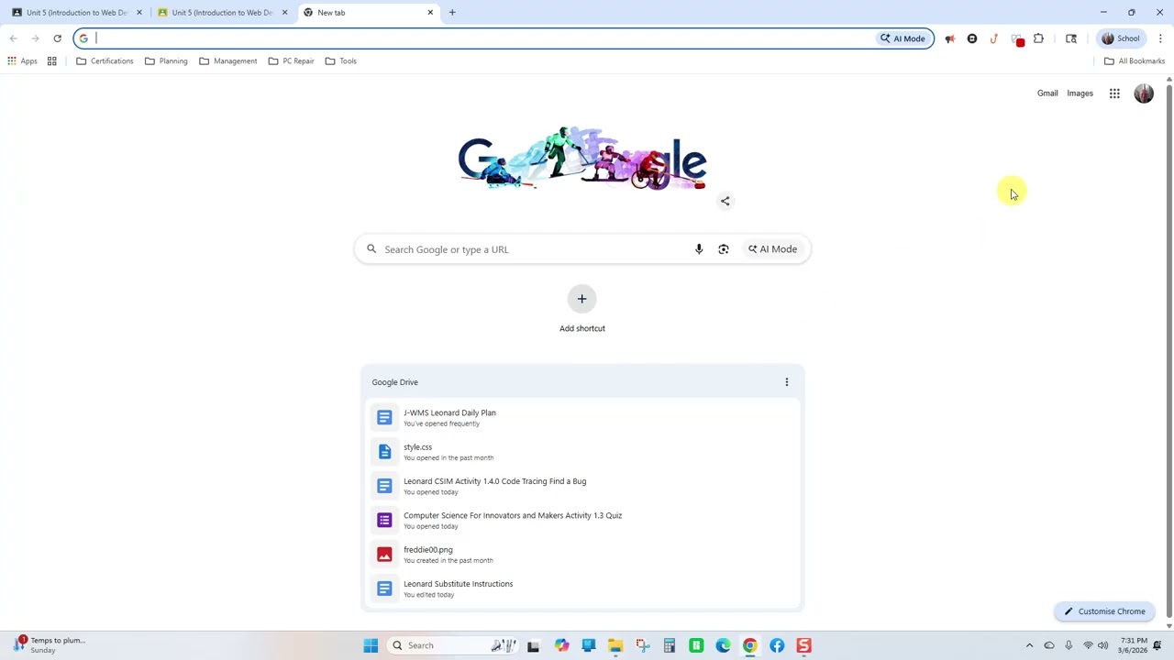This screenshot has height=660, width=1174.
Task: Open the style.css Drive file
Action: [x=581, y=452]
